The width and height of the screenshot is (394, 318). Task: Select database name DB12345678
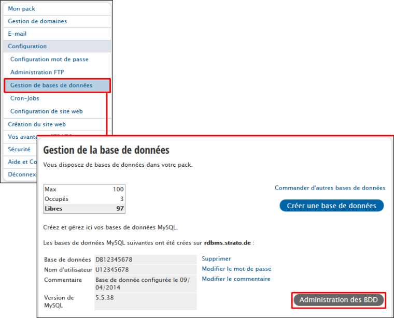pyautogui.click(x=114, y=259)
